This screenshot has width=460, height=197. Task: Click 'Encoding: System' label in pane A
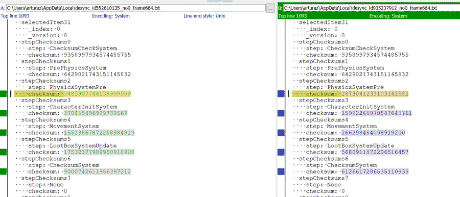[x=111, y=16]
